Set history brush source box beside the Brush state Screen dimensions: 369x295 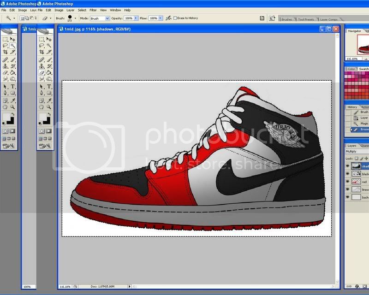(348, 112)
